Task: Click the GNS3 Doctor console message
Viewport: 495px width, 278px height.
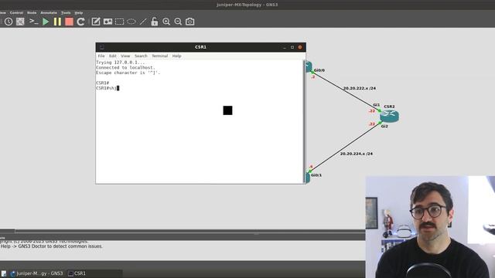Action: point(52,246)
